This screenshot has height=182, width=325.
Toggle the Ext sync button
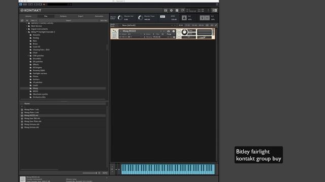(x=162, y=17)
